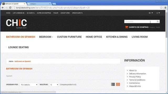Open the Home Office category
The image size is (168, 94).
click(x=94, y=37)
